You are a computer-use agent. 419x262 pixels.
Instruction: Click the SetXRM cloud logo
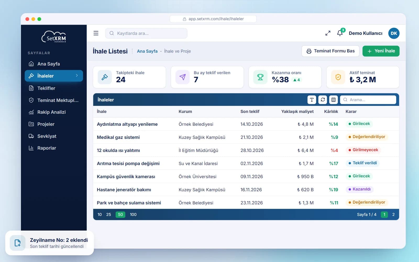point(54,37)
